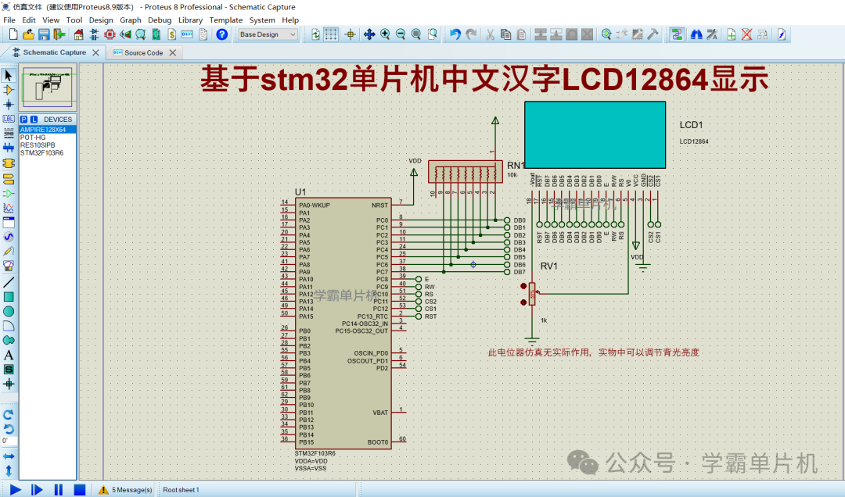Start the simulation with the Play button

(16, 489)
